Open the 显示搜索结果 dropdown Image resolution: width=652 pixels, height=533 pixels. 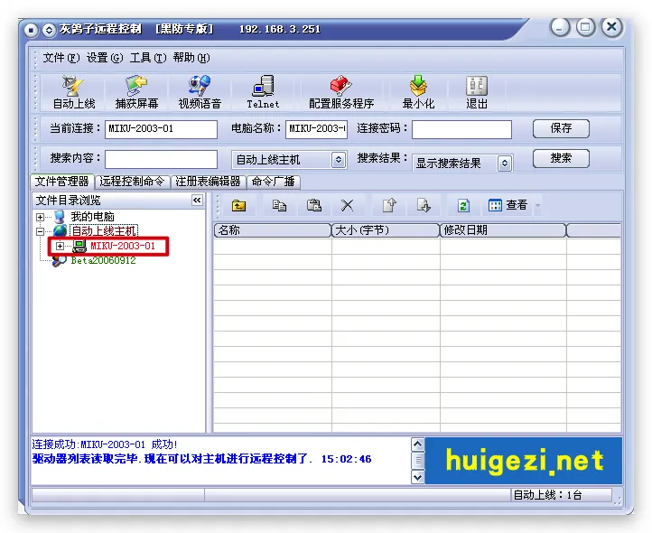(505, 164)
